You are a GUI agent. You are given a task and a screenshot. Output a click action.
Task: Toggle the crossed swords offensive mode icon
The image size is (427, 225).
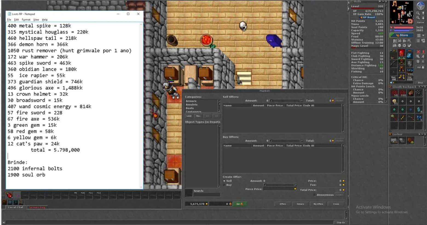click(418, 51)
